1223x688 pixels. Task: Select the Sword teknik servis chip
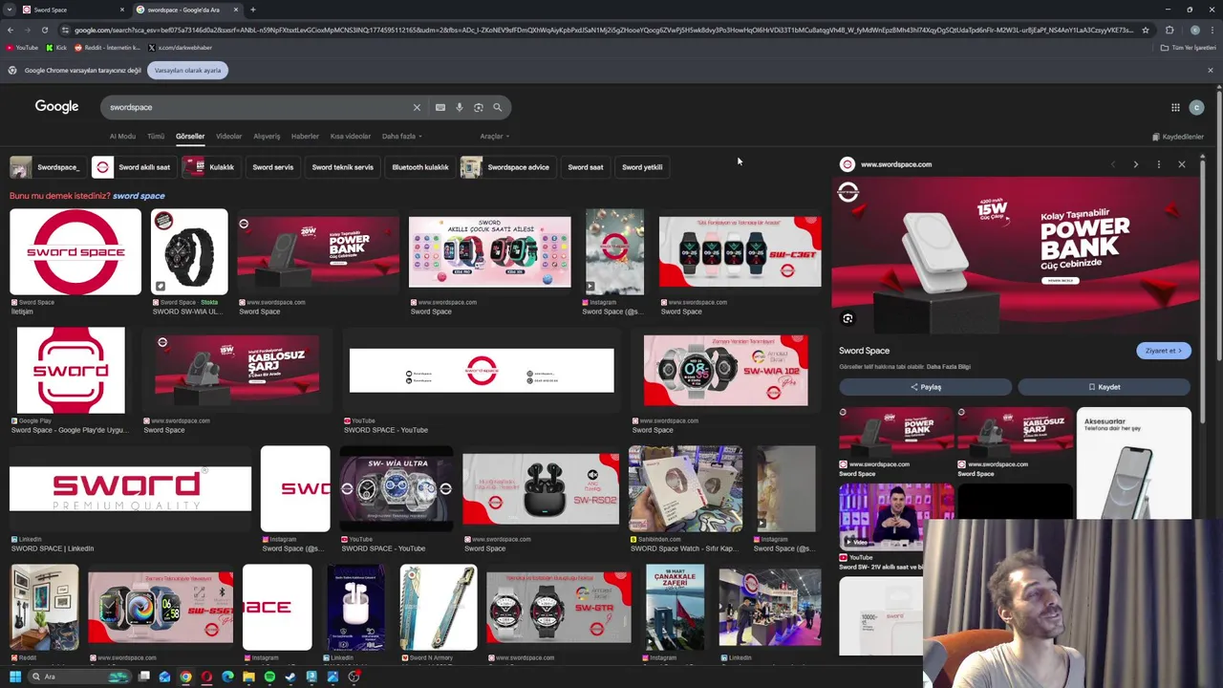point(342,167)
